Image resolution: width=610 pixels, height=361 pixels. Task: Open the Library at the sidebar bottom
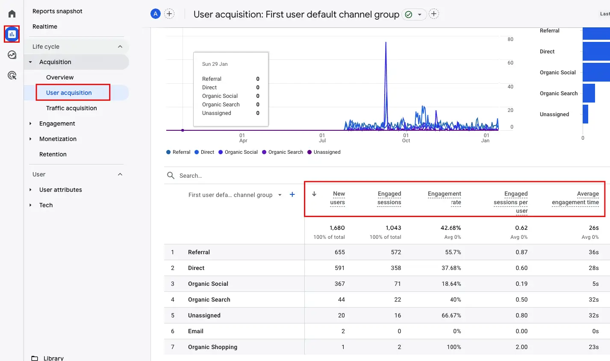click(x=54, y=358)
